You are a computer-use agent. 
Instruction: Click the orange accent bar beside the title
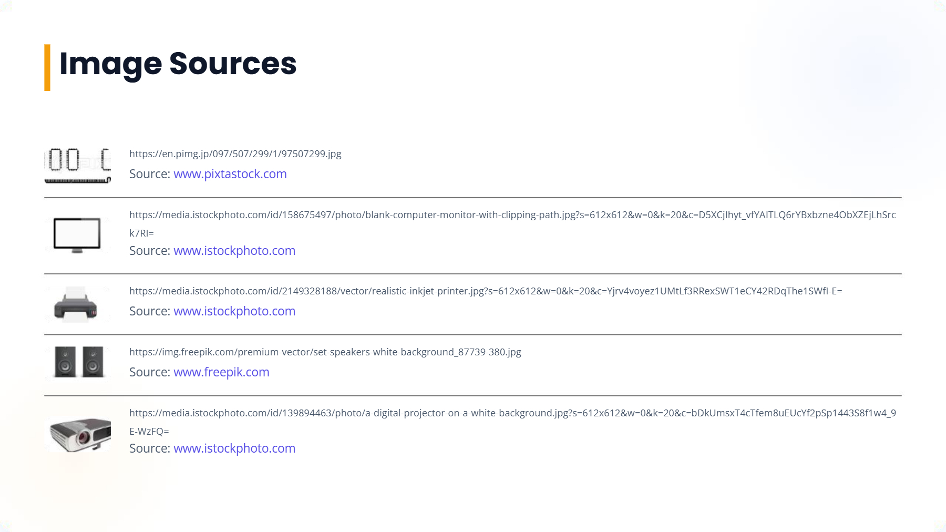47,67
